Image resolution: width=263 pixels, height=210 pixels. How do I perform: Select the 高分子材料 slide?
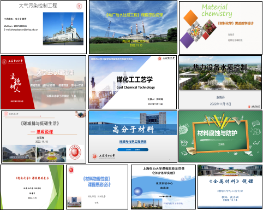tap(133, 137)
